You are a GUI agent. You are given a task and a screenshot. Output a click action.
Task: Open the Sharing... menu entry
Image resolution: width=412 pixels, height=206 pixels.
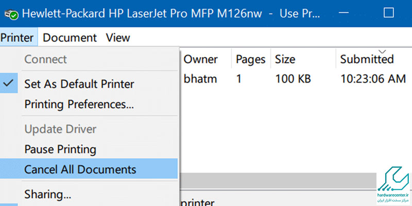[x=89, y=194]
